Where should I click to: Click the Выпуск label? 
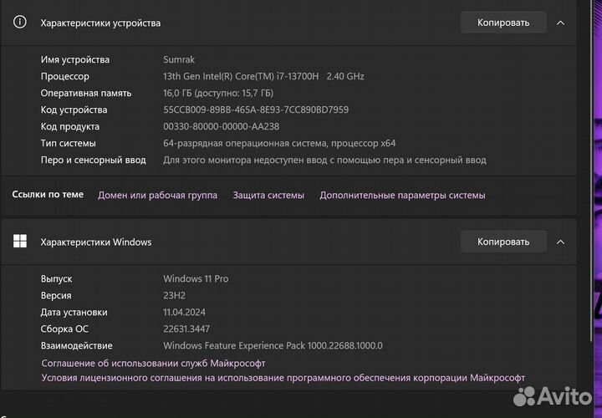pos(57,278)
